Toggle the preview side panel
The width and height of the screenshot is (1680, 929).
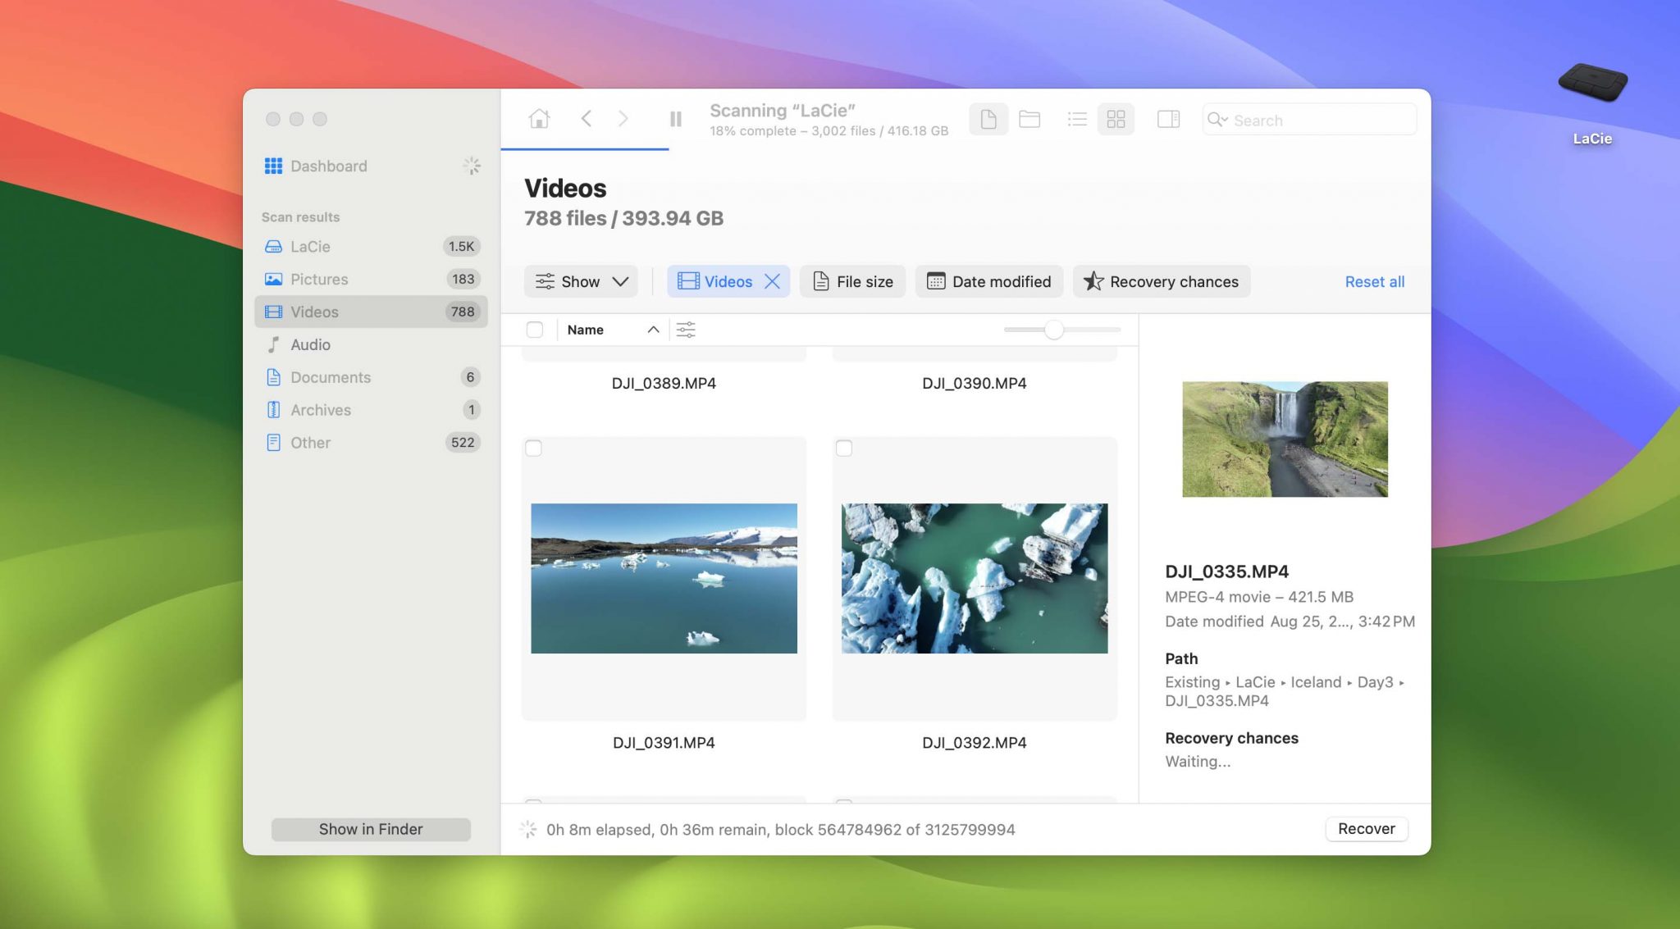pyautogui.click(x=1168, y=120)
